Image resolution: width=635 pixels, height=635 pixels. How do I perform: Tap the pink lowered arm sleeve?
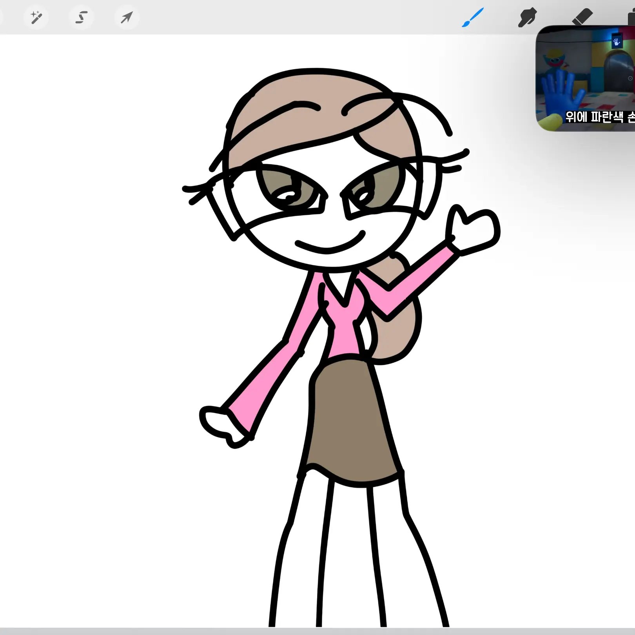tap(270, 376)
